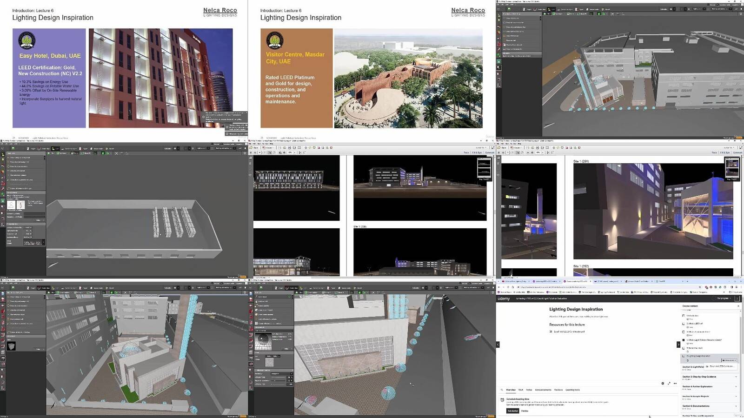Viewport: 744px width, 418px height.
Task: Open page thumbnails panel in middle Acrobat window
Action: (x=250, y=158)
